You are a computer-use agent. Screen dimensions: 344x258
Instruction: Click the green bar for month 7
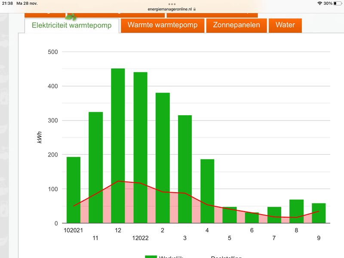pyautogui.click(x=274, y=215)
